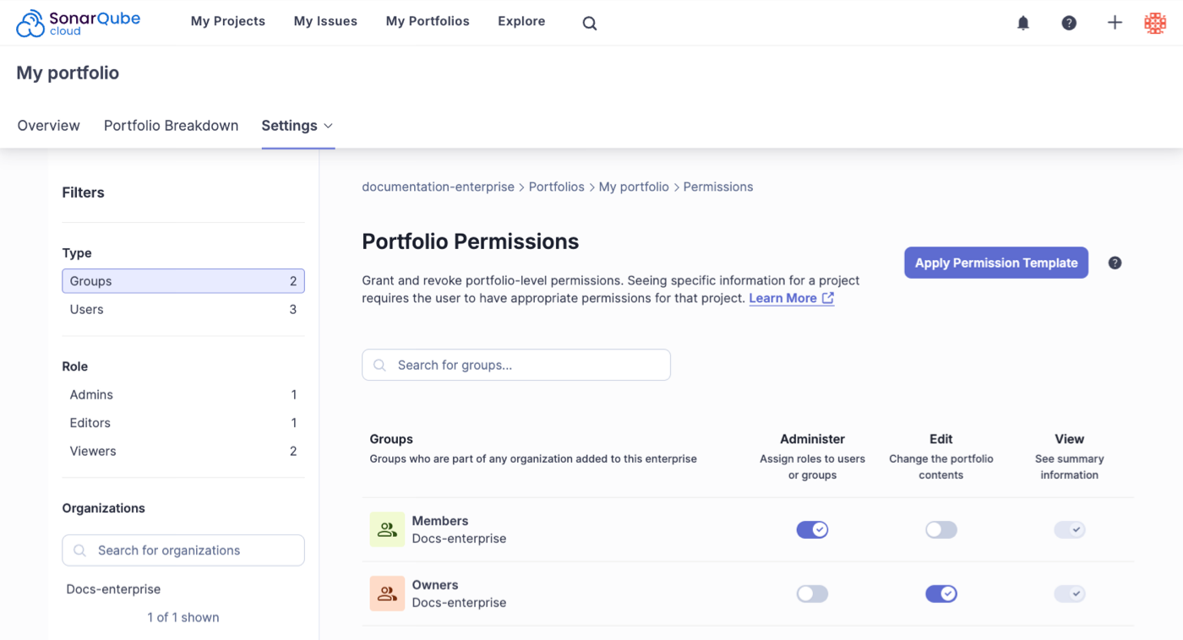
Task: Click the Owners group name
Action: coord(435,585)
